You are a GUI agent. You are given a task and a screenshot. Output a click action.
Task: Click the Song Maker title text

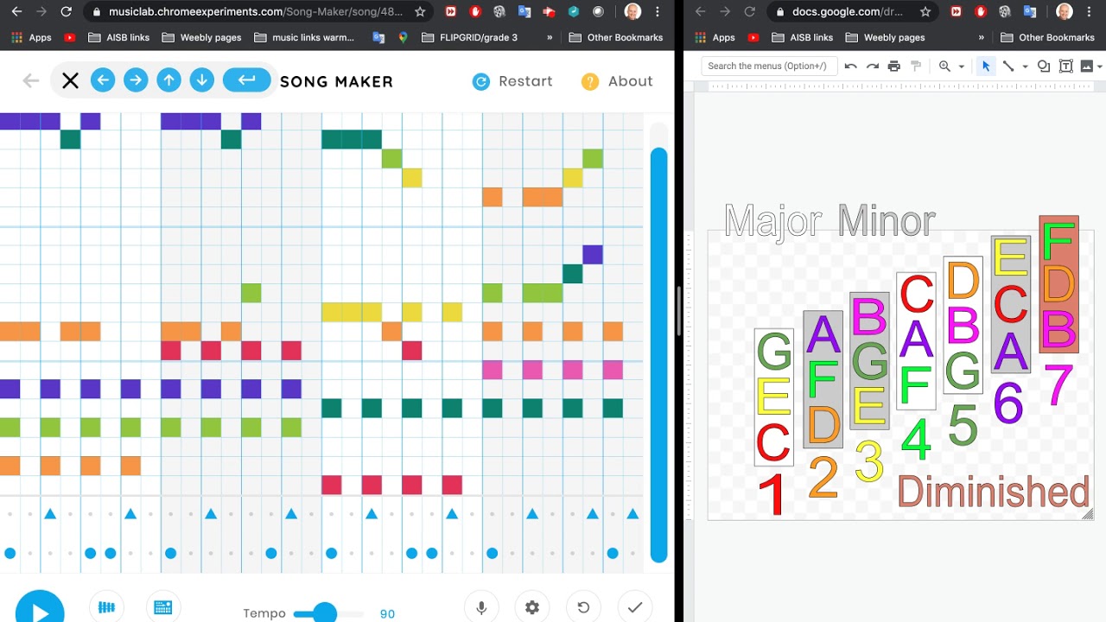point(336,81)
